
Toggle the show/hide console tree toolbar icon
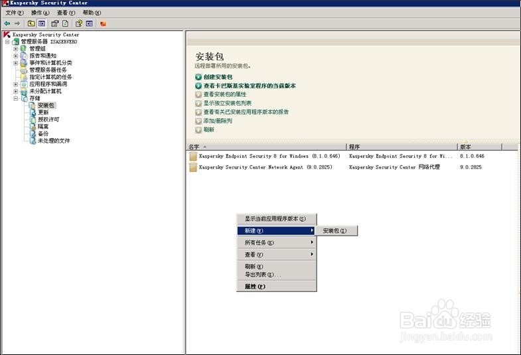[x=42, y=24]
